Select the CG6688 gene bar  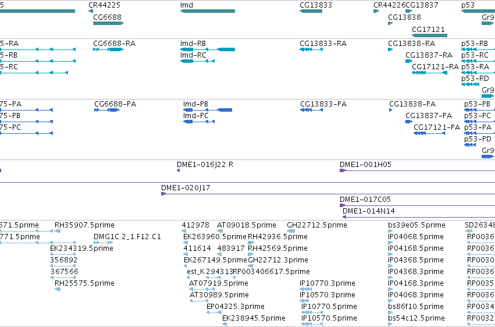click(x=108, y=23)
